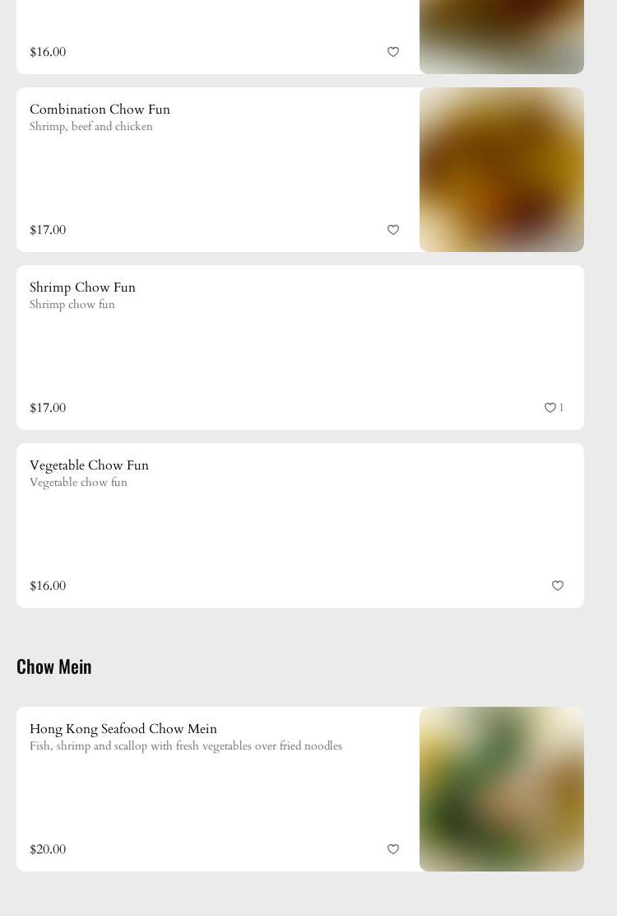Open the Vegetable Chow Fun title
The height and width of the screenshot is (916, 617).
89,465
